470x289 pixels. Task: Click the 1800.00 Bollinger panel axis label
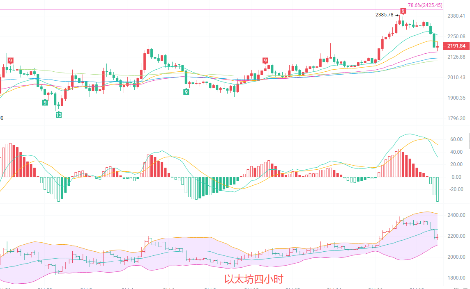[456, 278]
